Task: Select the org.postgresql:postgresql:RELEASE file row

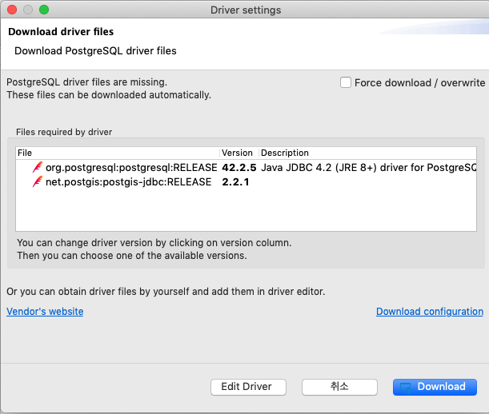Action: pos(246,168)
